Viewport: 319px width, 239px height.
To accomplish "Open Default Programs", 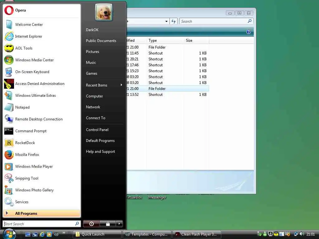I will point(100,141).
